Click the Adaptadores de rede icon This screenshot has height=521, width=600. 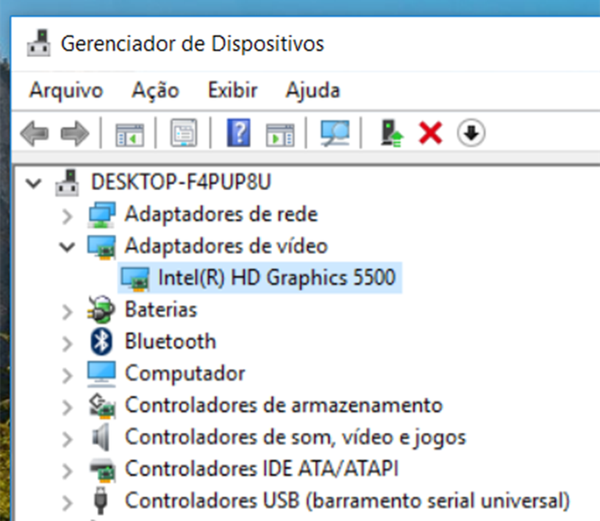click(101, 214)
